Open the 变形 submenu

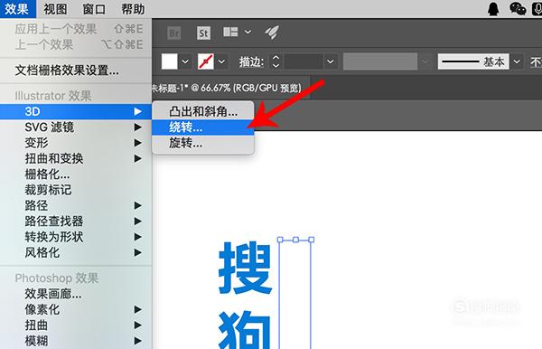pos(76,143)
